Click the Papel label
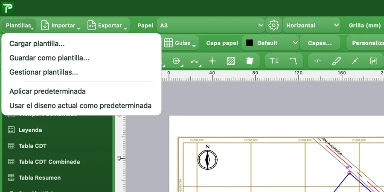Image resolution: width=384 pixels, height=192 pixels. click(145, 26)
